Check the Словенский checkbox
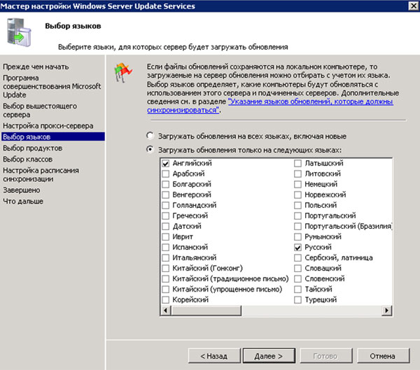Screen dimensions: 420x370 point(297,278)
